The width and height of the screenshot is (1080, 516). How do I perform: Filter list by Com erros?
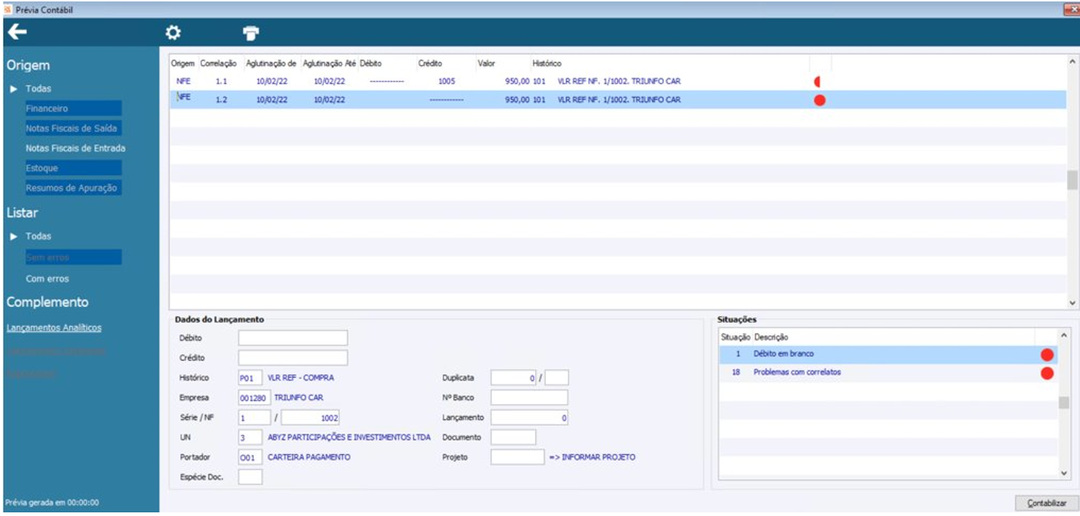[47, 279]
